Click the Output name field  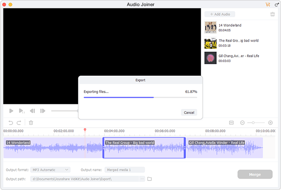[x=125, y=170]
